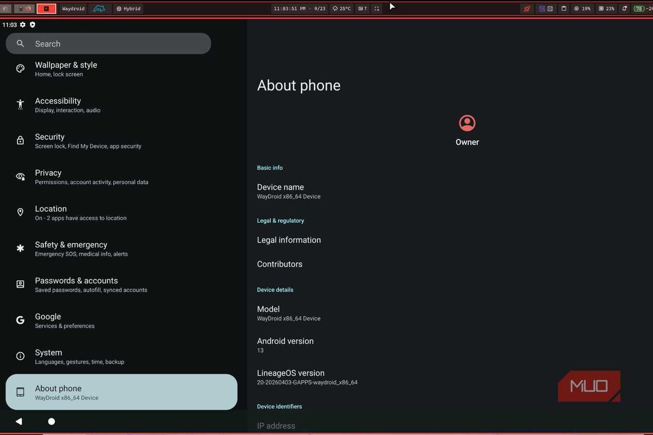Click the red rocket icon in top bar
Viewport: 653px width, 435px height.
pos(527,9)
